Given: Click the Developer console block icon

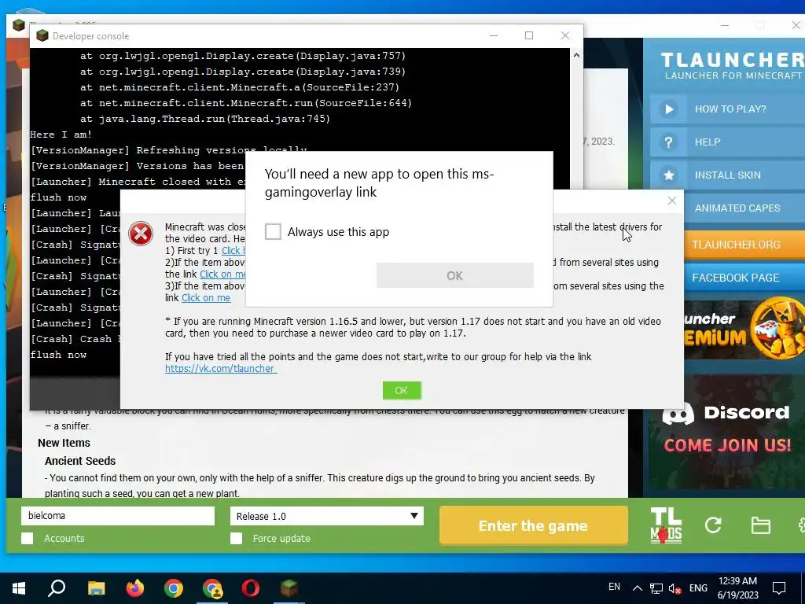Looking at the screenshot, I should point(42,35).
